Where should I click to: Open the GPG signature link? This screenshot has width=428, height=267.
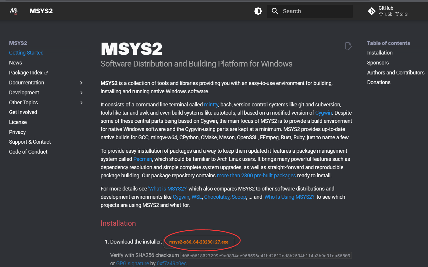(132, 263)
